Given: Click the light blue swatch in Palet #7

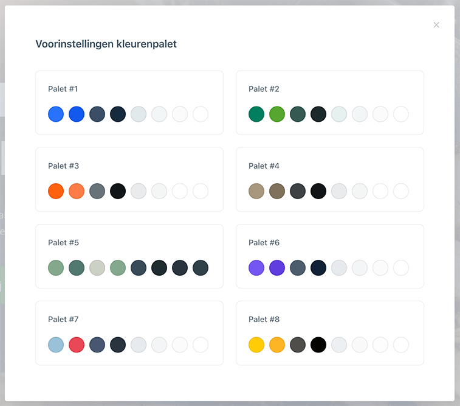Looking at the screenshot, I should (x=56, y=345).
